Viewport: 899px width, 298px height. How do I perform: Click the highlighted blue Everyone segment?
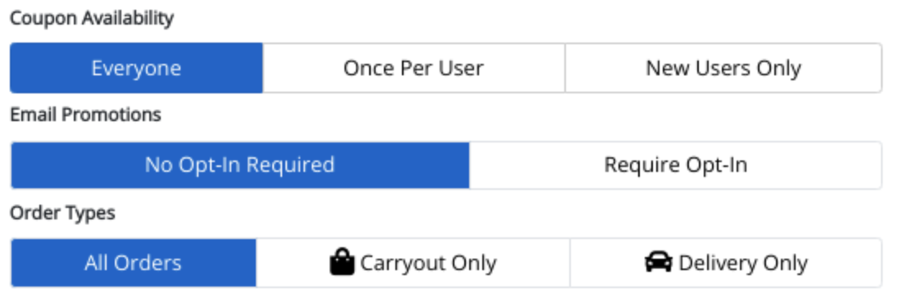(136, 67)
